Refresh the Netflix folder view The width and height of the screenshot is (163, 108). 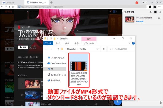(x=104, y=49)
